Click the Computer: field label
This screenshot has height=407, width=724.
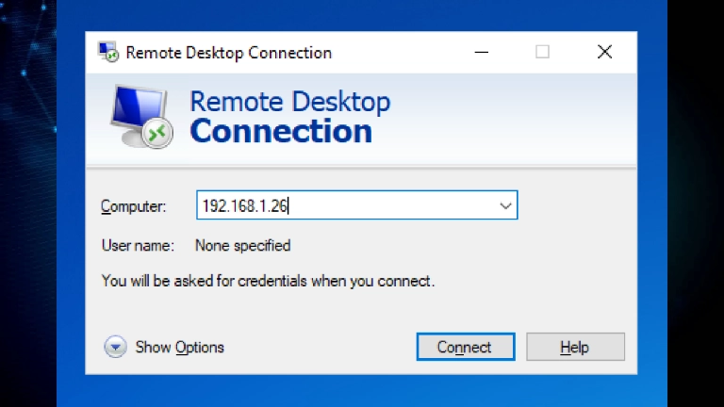134,206
